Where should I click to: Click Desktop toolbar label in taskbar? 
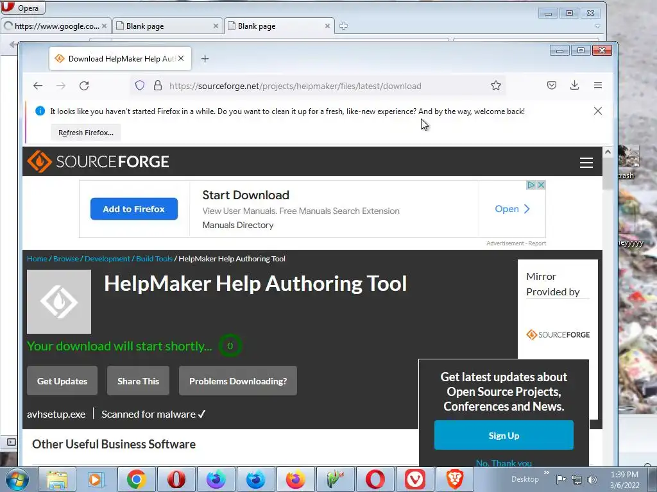[x=525, y=479]
